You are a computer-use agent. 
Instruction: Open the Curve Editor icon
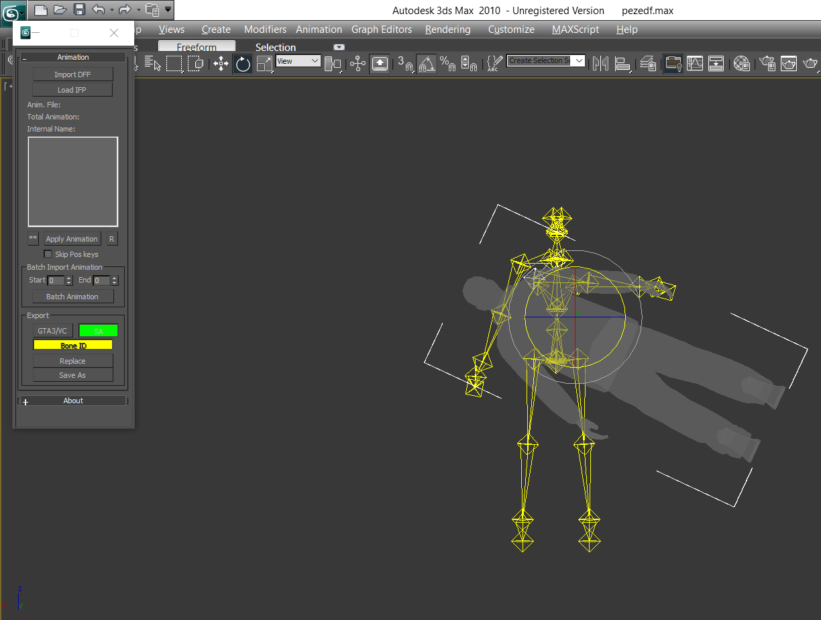click(x=694, y=64)
